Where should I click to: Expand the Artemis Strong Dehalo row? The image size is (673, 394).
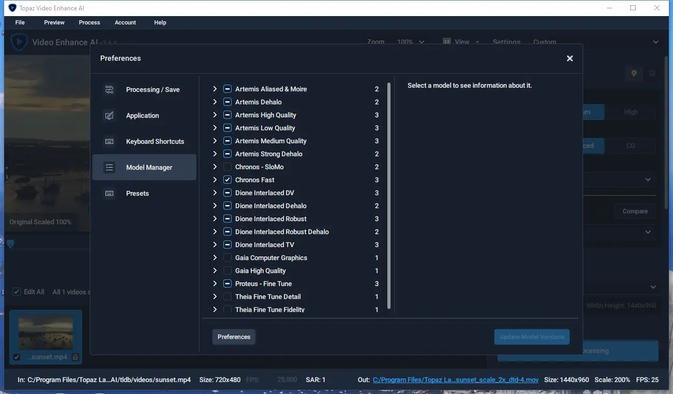click(215, 154)
